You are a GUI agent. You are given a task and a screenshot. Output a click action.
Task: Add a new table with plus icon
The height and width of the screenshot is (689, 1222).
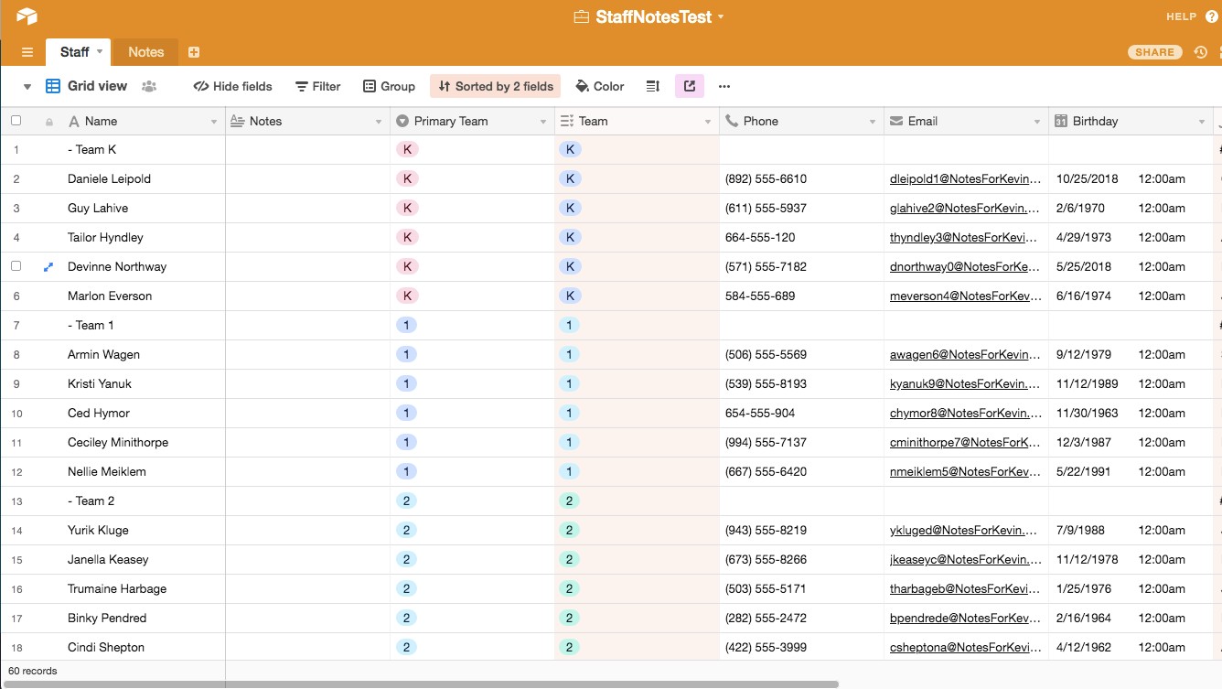pyautogui.click(x=194, y=52)
